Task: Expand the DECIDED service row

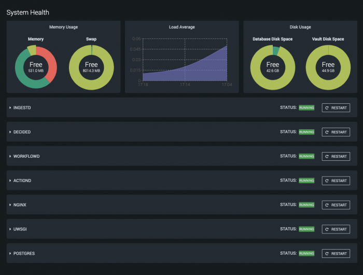Action: pos(10,132)
